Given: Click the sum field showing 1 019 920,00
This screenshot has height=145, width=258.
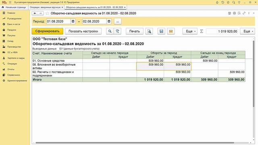Looking at the screenshot, I should coord(222,31).
